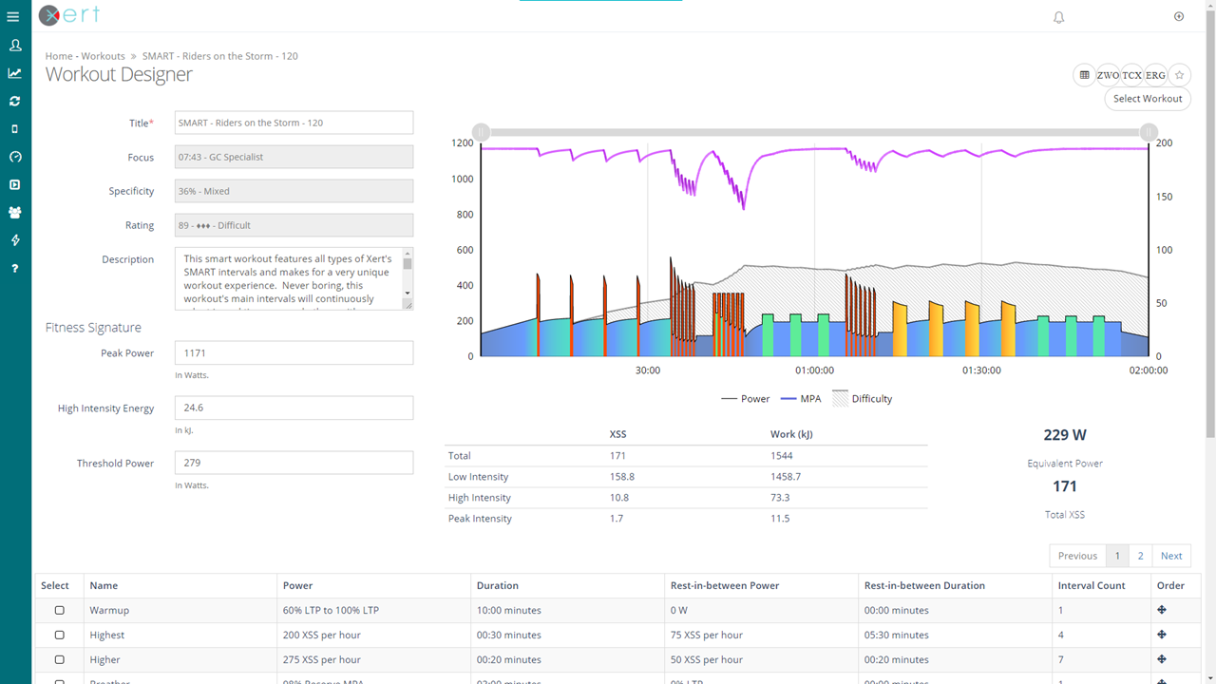Toggle Difficulty series in chart legend
The image size is (1216, 684).
click(863, 399)
